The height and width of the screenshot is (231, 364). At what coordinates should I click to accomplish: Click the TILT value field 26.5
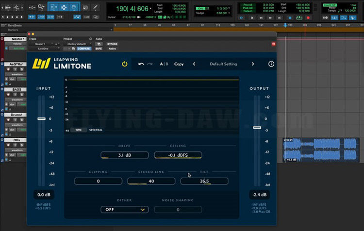point(204,181)
